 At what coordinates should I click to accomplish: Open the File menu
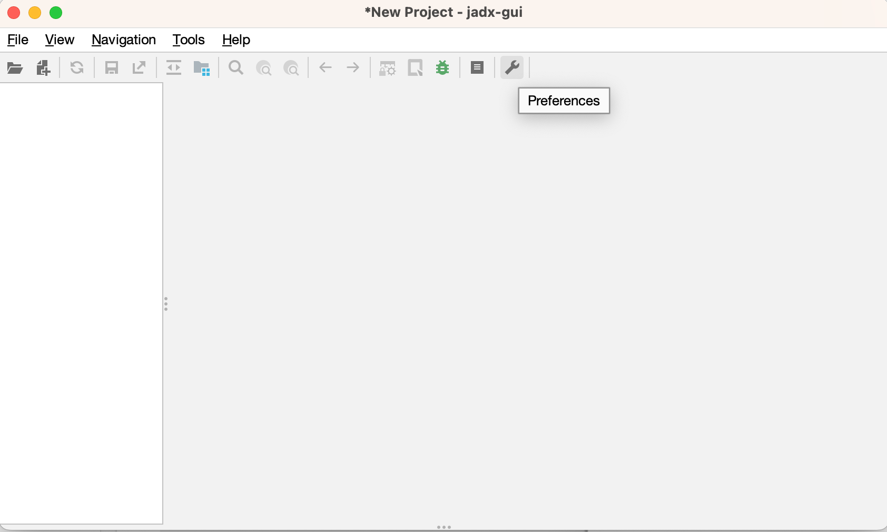coord(18,40)
